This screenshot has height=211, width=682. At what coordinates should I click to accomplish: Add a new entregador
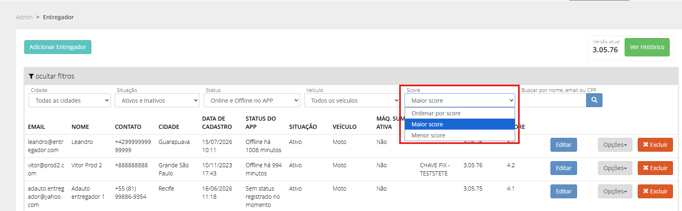pos(58,47)
